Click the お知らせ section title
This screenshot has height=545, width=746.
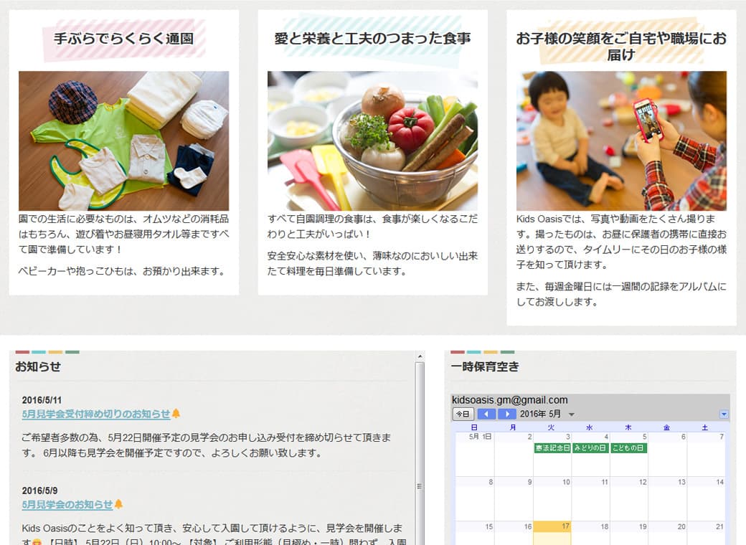click(38, 366)
